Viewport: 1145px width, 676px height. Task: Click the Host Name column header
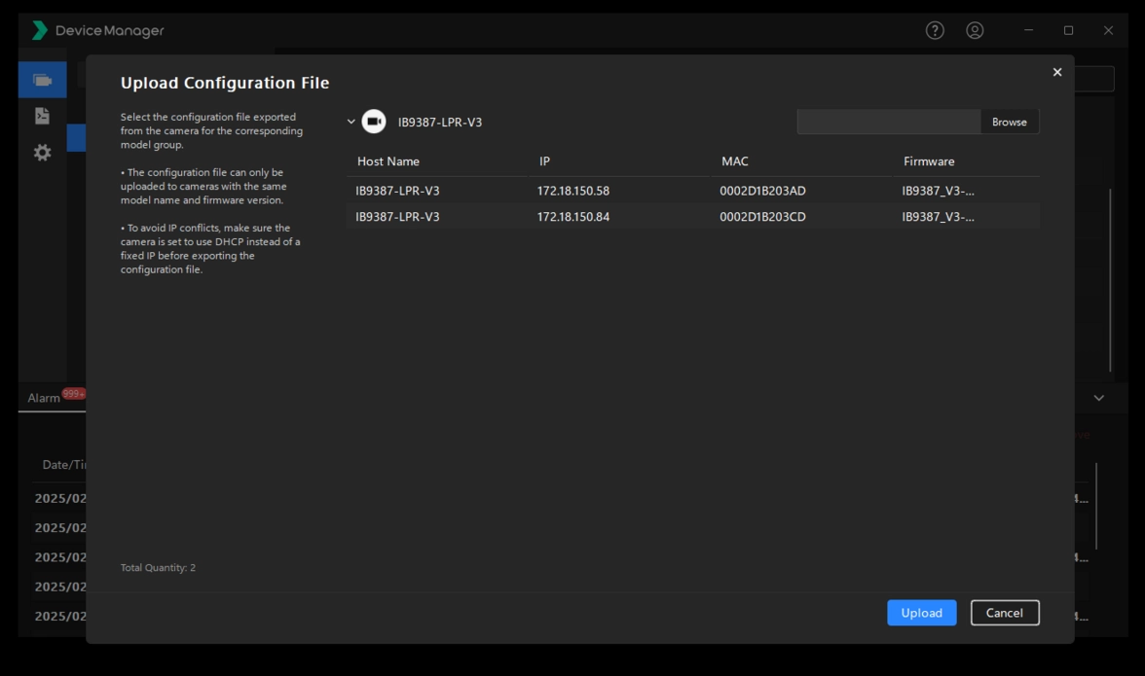(x=388, y=161)
